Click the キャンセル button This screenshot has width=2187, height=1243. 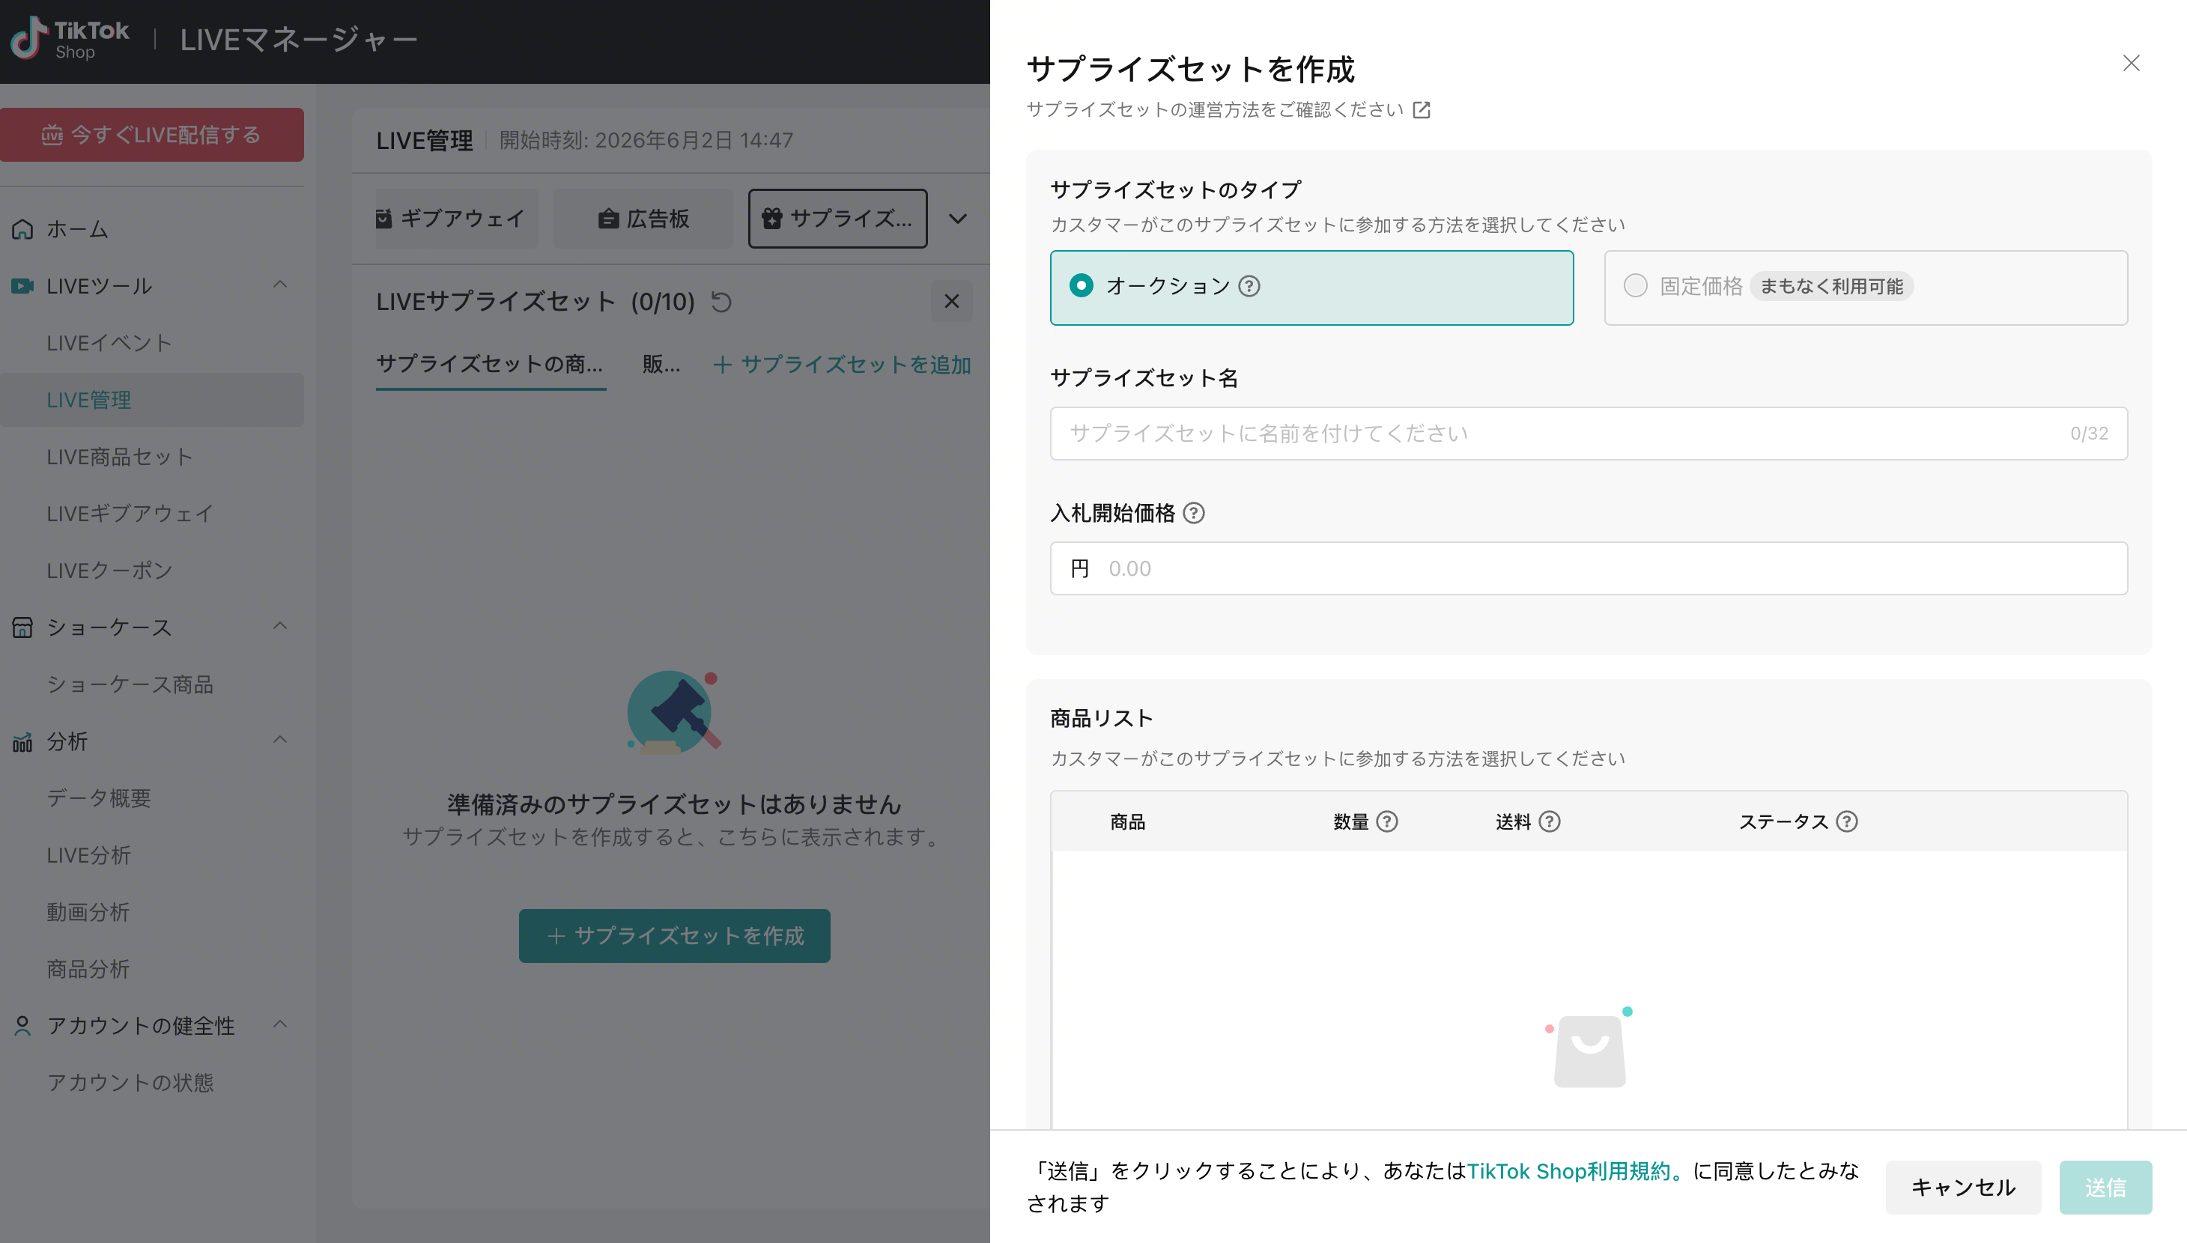point(1963,1188)
